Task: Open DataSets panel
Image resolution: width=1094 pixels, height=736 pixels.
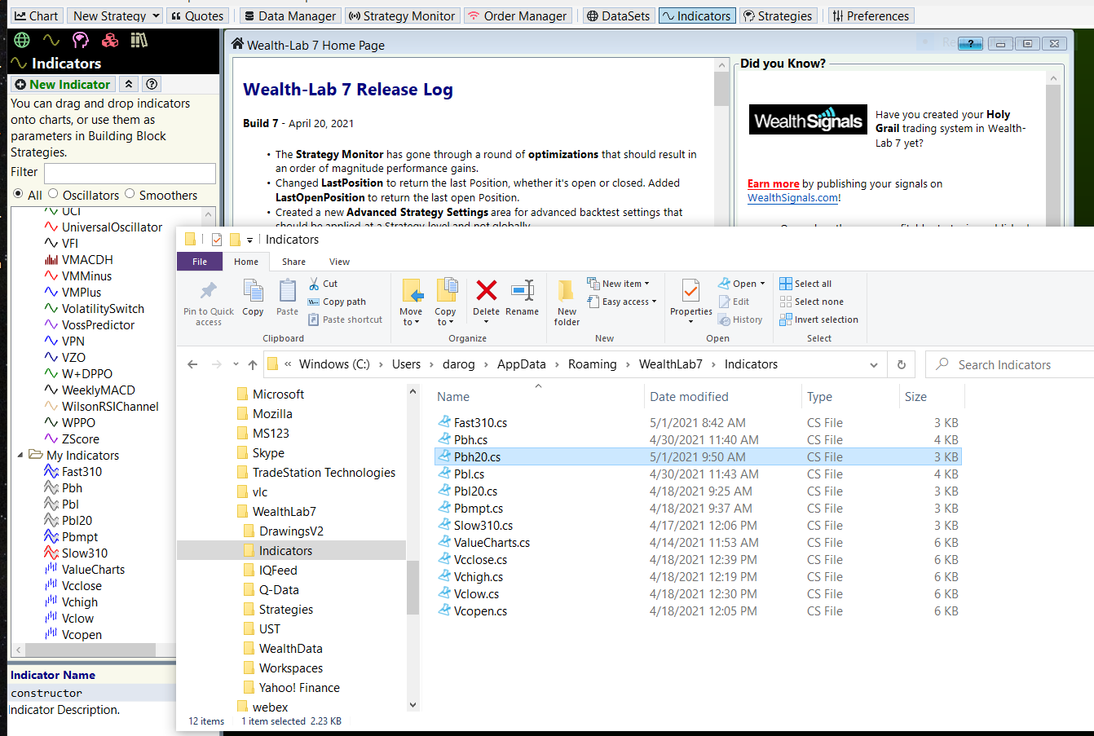Action: [619, 15]
